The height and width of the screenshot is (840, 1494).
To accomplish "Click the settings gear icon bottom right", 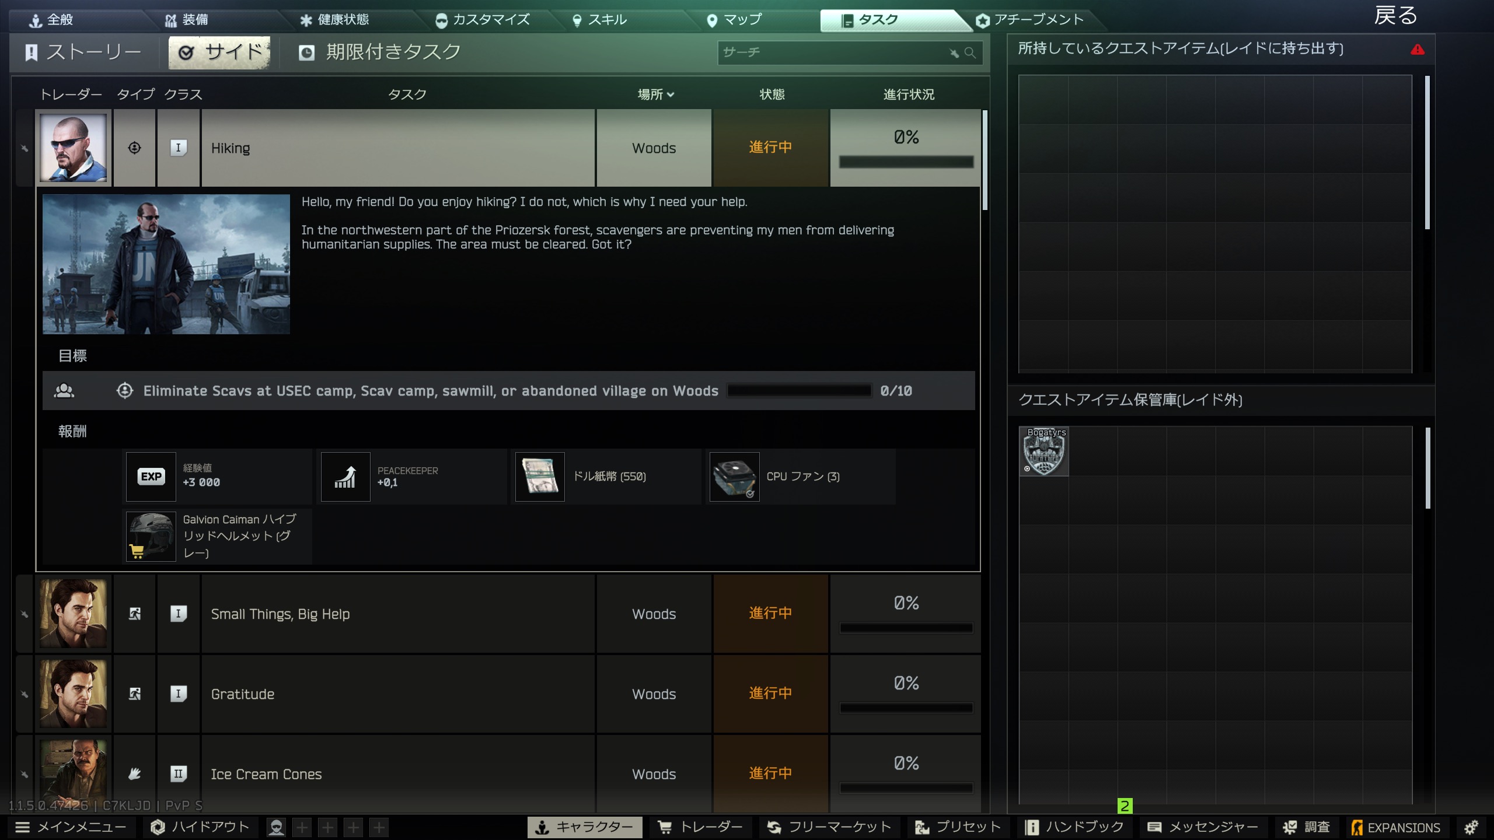I will (x=1471, y=827).
